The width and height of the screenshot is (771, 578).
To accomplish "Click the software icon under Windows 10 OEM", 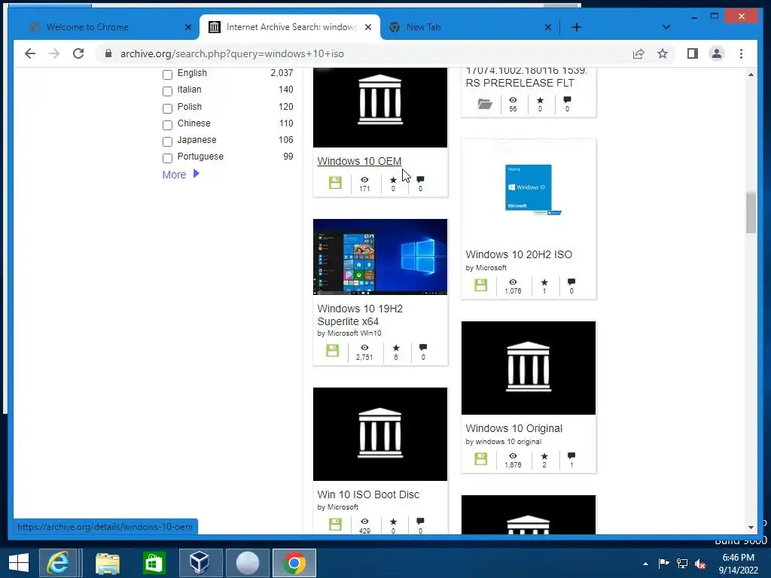I will coord(335,182).
